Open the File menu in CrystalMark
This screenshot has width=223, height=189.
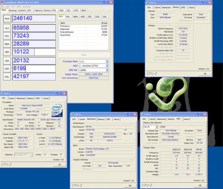pos(2,7)
